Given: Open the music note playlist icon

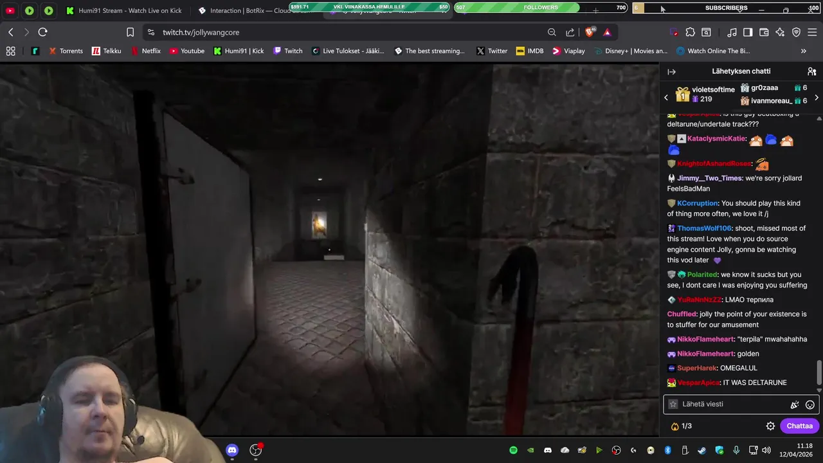Looking at the screenshot, I should pos(732,32).
